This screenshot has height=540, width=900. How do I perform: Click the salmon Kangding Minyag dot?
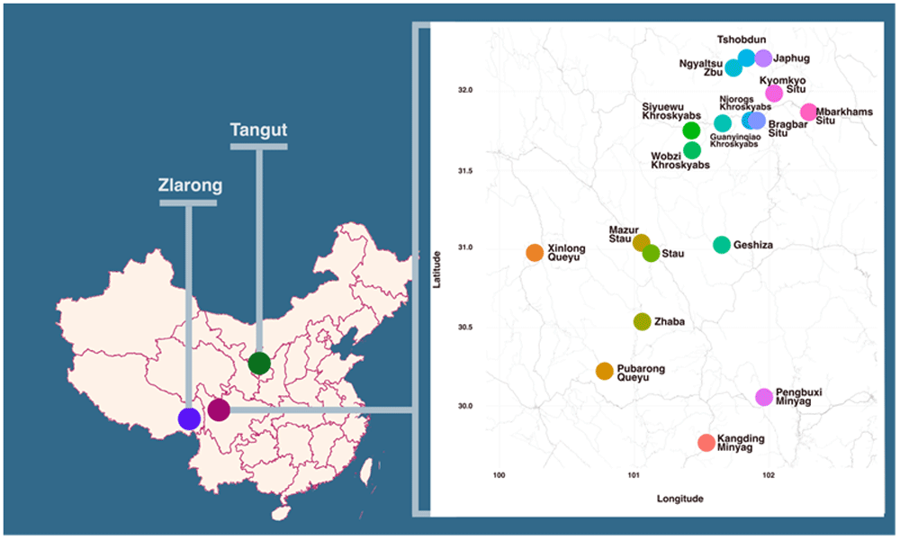coord(706,443)
